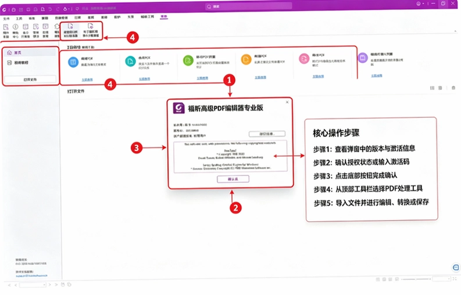Click the house icon beside 首页
This screenshot has height=295, width=461.
pyautogui.click(x=9, y=53)
